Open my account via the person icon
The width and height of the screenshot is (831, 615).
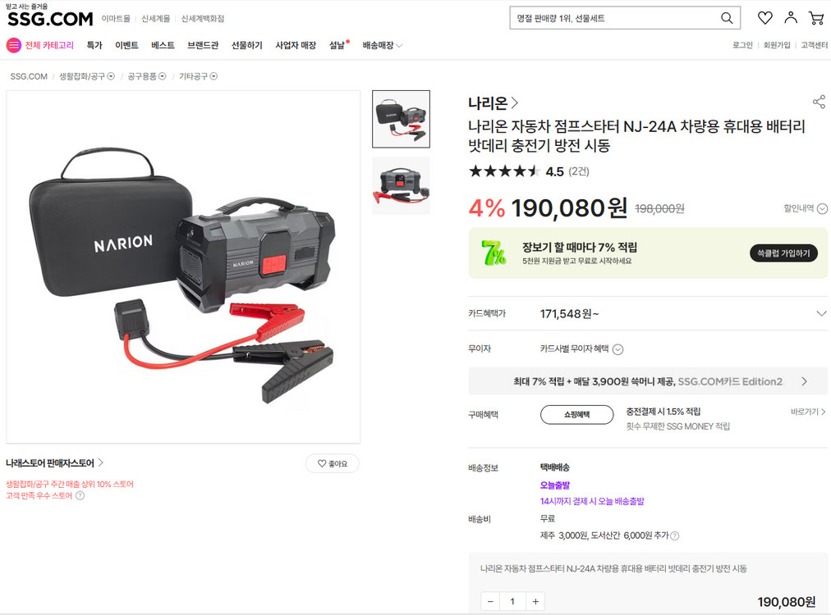point(790,16)
